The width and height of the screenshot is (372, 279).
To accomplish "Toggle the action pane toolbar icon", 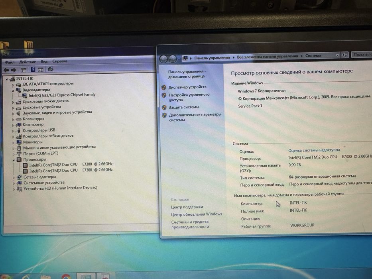I will [x=41, y=69].
